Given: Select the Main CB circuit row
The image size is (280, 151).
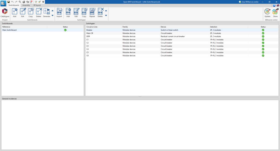Looking at the screenshot, I should (x=182, y=33).
